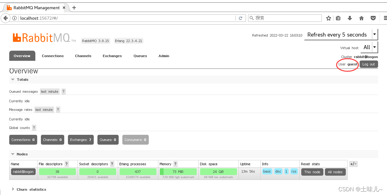Open help for File descriptors column

[x=66, y=164]
